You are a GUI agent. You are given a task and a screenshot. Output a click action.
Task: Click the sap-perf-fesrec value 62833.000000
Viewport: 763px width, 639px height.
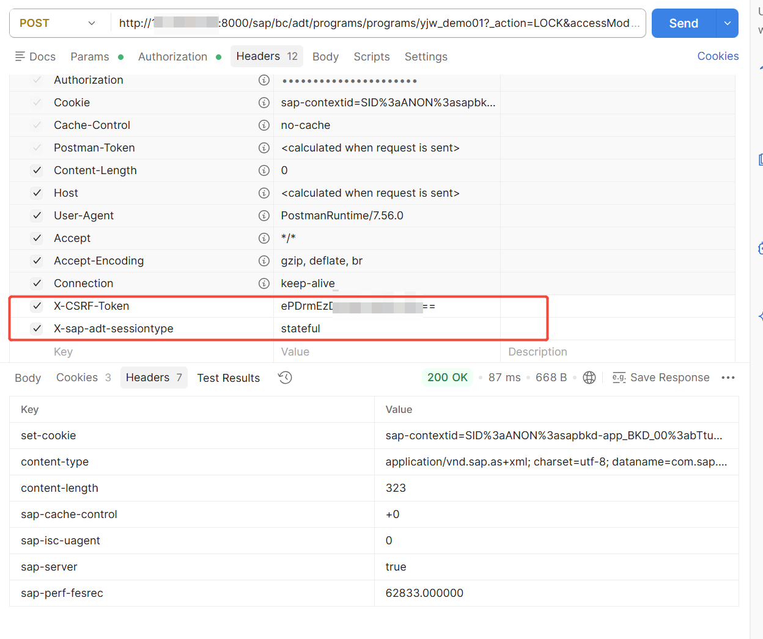point(424,593)
